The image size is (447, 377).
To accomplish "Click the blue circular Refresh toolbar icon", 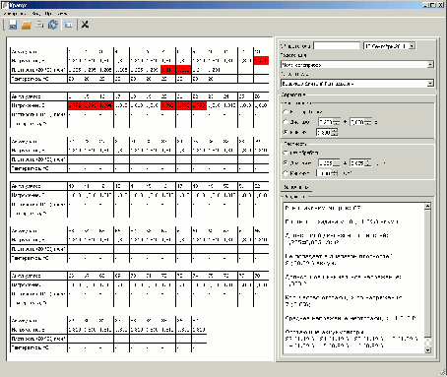I will [53, 25].
